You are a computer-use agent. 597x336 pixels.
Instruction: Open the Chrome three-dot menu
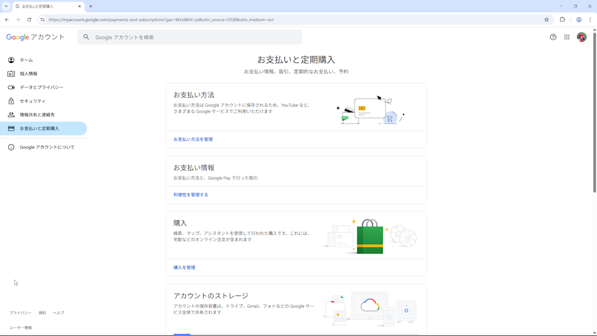(590, 20)
